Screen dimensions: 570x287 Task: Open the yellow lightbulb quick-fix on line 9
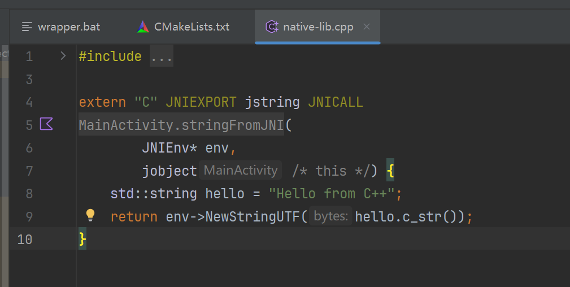click(x=90, y=215)
